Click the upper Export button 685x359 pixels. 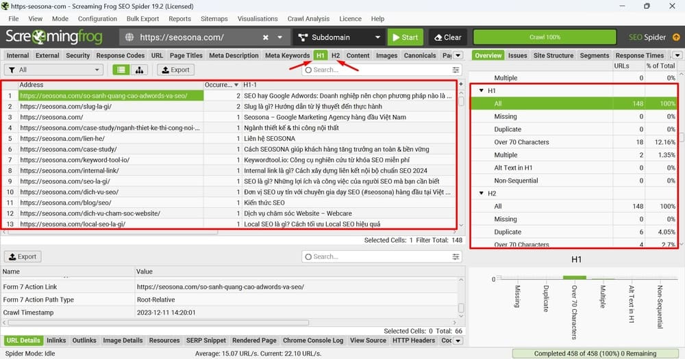click(x=176, y=70)
